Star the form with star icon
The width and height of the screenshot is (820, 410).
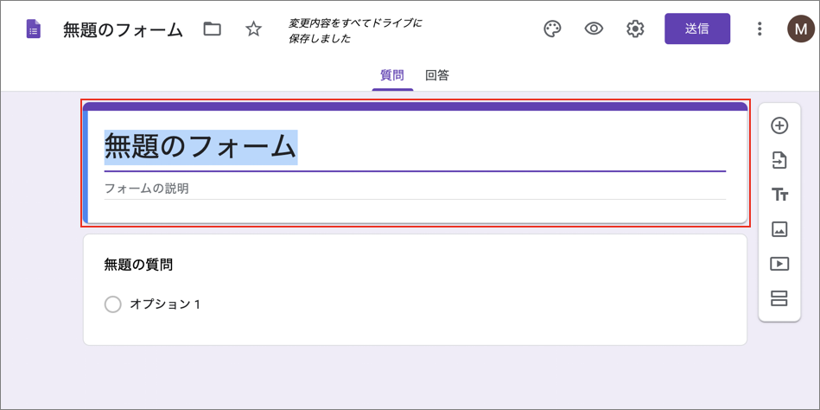pos(254,29)
